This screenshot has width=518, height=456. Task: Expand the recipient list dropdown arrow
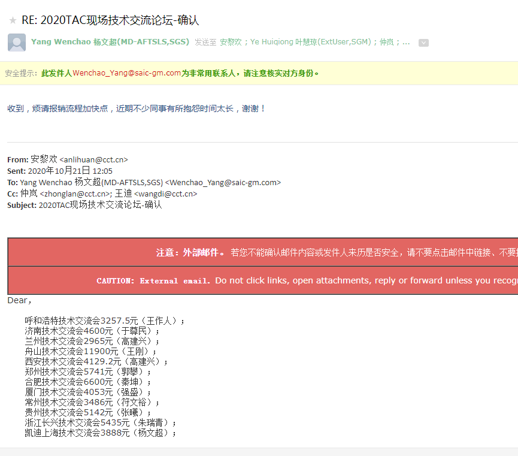tap(423, 43)
